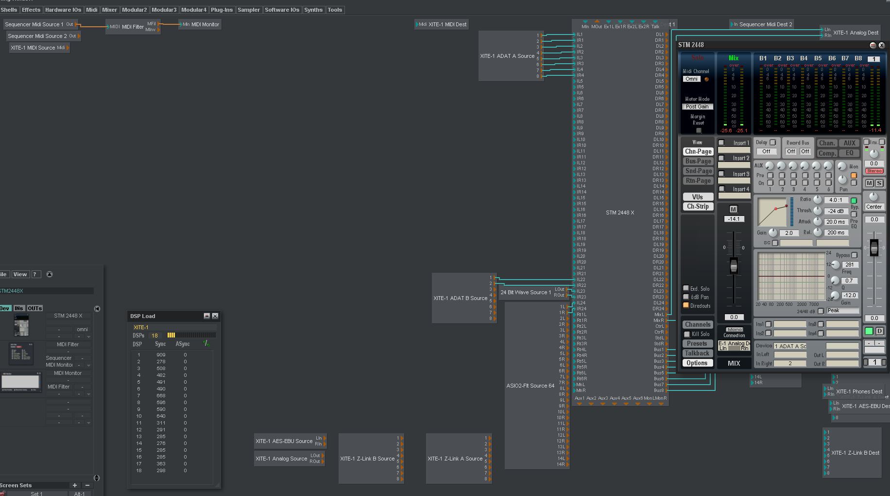
Task: Click the left-arrow collapse icon beside device tabs
Action: point(97,309)
